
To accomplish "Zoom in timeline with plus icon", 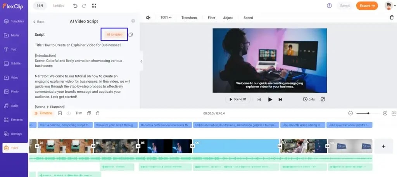I will click(x=385, y=113).
